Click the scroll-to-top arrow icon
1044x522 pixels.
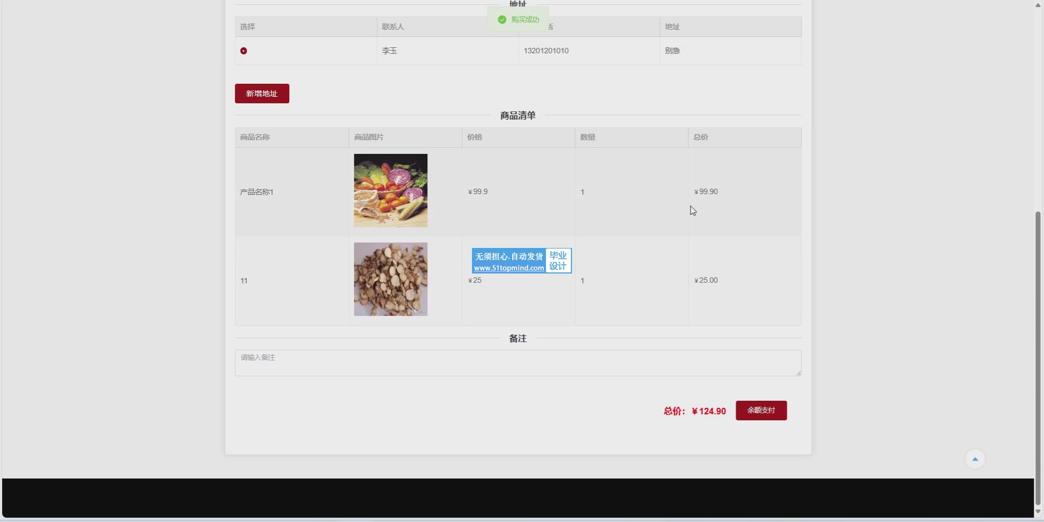[x=974, y=459]
